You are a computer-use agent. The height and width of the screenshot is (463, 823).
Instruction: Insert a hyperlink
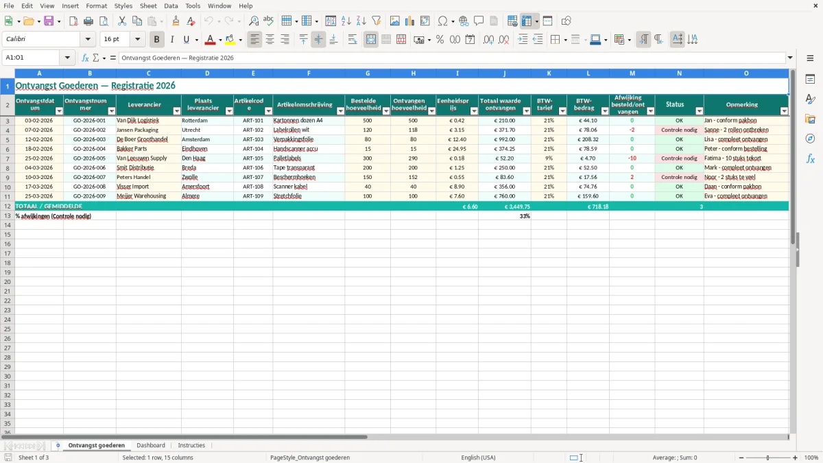pos(464,21)
